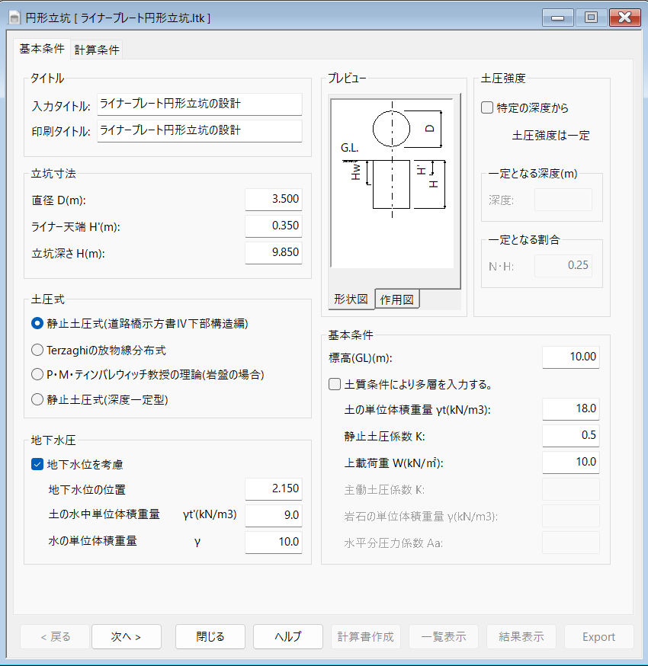This screenshot has height=666, width=648.
Task: Click the 入力タイトル text field
Action: pos(199,104)
